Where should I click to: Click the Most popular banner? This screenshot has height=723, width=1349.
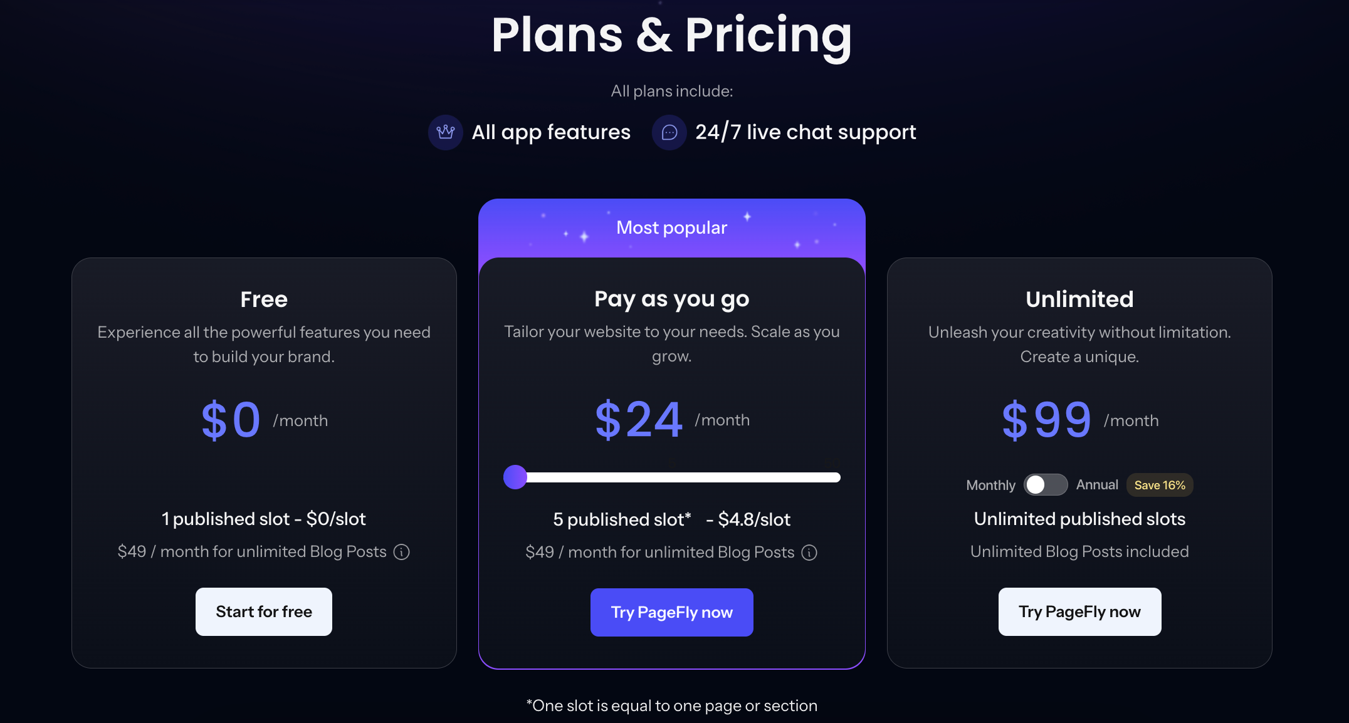click(x=671, y=227)
